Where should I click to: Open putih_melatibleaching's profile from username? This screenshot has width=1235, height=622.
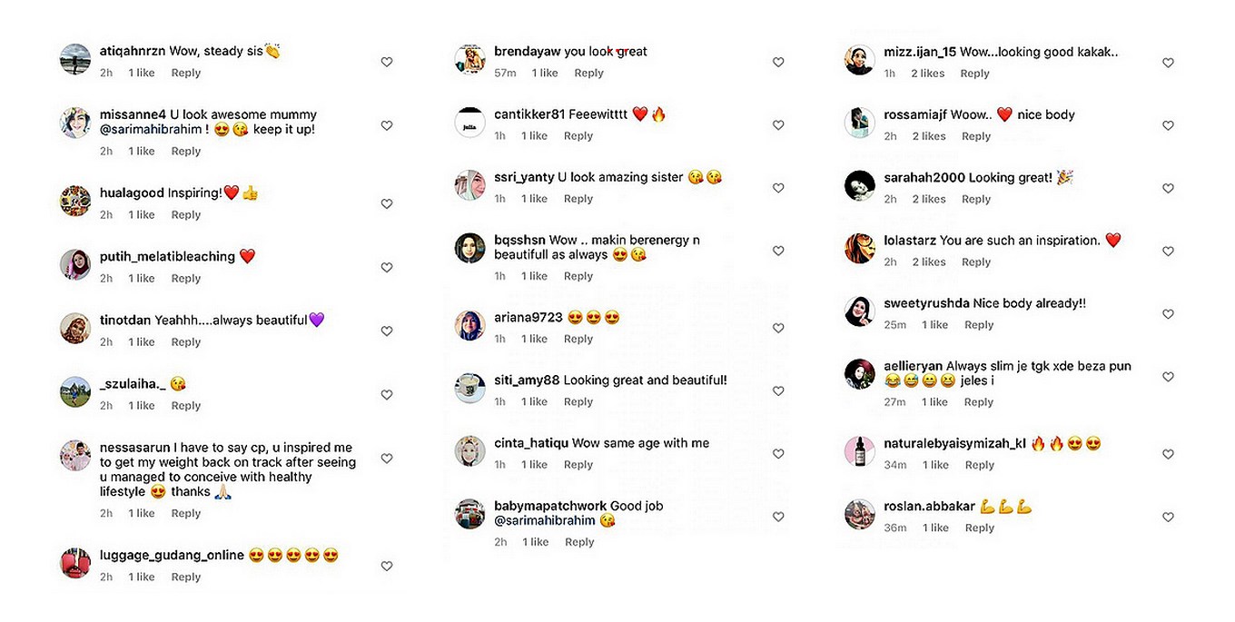point(167,257)
